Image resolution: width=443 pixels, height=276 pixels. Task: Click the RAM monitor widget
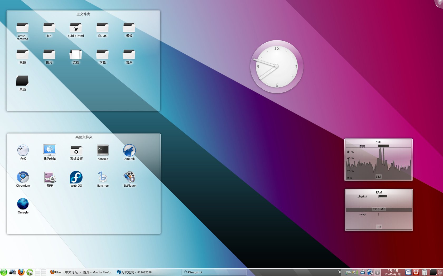(x=379, y=210)
